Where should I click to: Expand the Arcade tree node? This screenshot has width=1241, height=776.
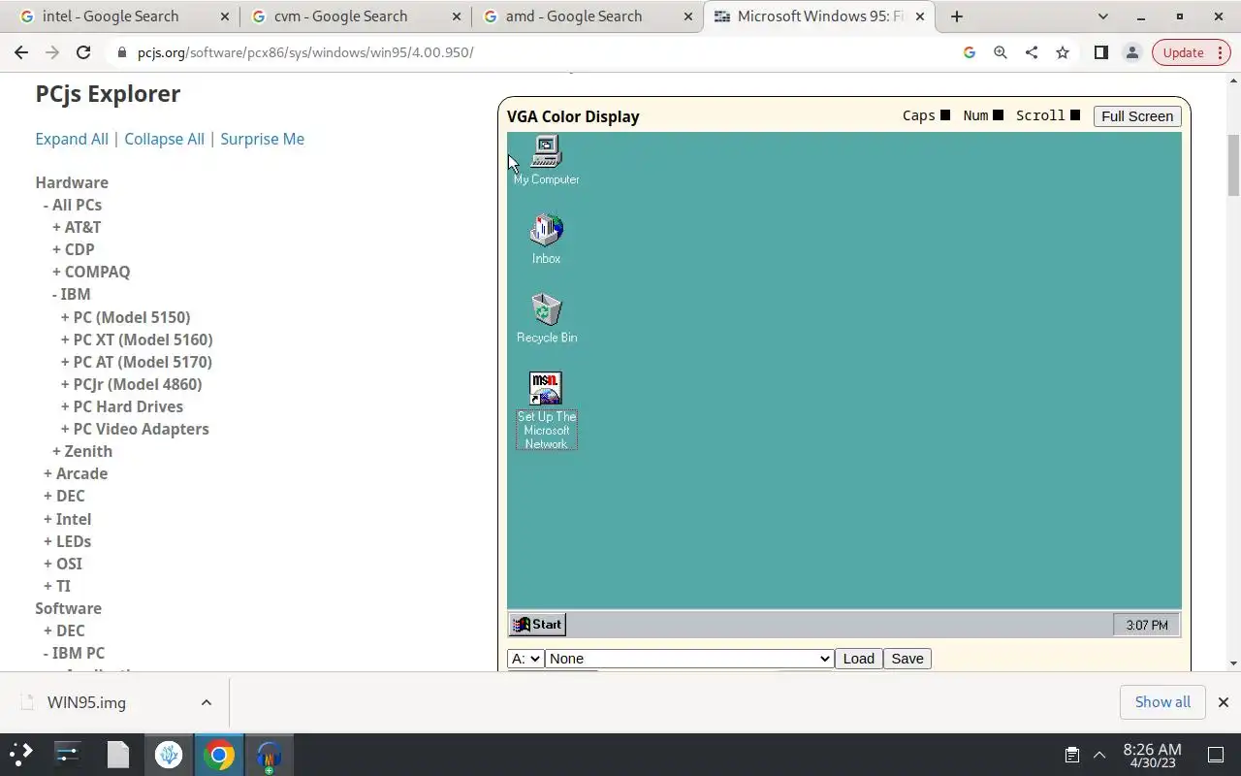point(76,473)
